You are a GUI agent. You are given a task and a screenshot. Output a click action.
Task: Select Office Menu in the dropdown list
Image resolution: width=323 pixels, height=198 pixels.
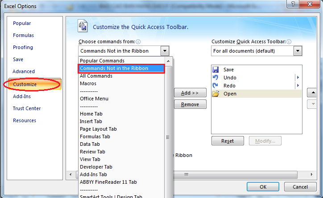[121, 99]
